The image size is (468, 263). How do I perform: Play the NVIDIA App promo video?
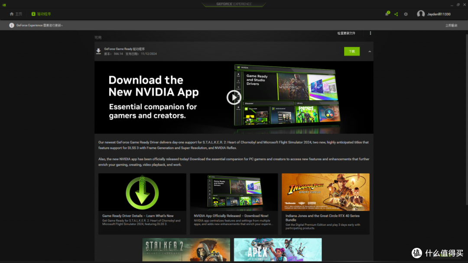point(234,97)
